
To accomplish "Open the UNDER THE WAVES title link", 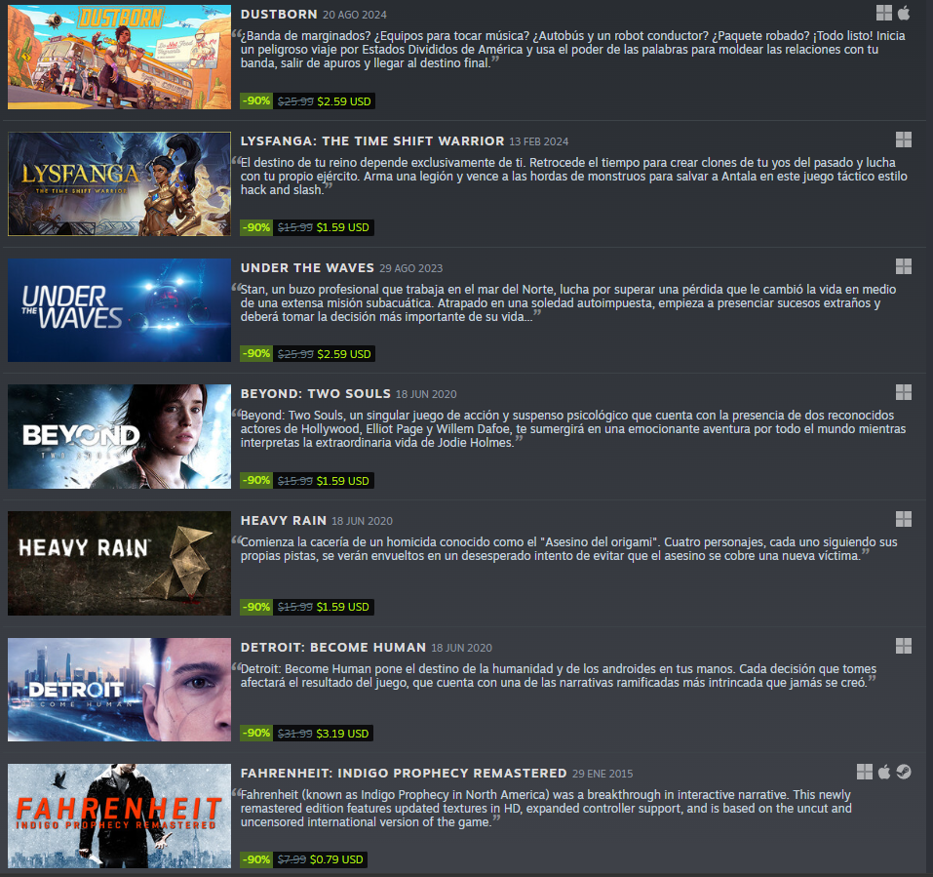I will tap(308, 268).
